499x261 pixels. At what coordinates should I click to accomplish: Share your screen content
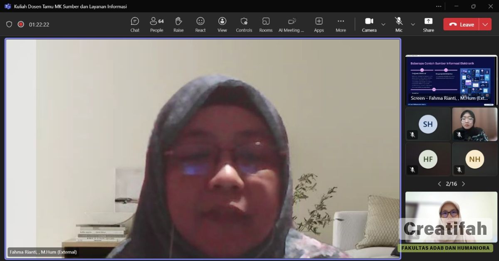428,25
